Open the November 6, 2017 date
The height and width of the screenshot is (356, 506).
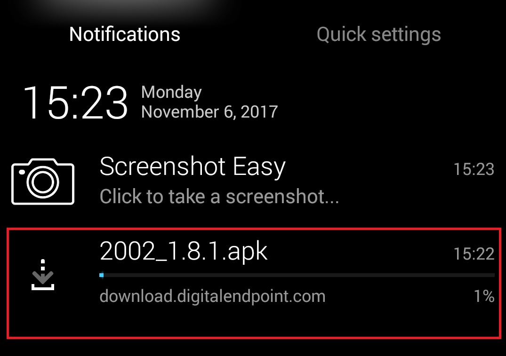209,112
